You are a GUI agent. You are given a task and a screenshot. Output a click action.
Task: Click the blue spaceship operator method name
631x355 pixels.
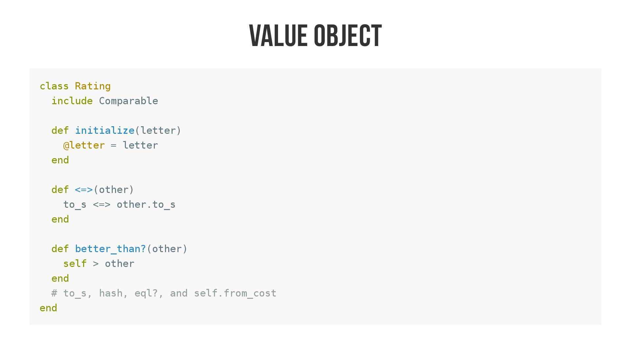click(84, 190)
